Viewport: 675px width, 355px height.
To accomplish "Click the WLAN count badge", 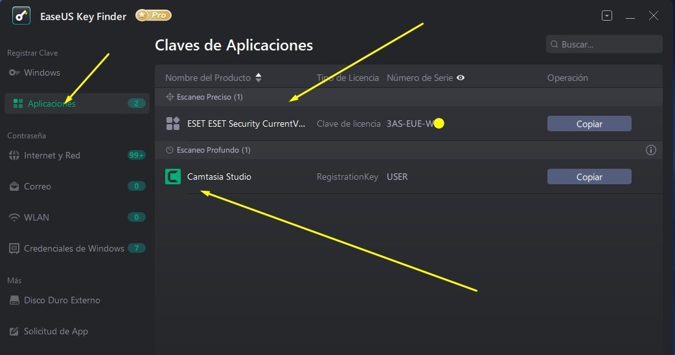I will pyautogui.click(x=137, y=217).
